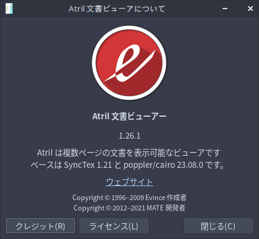Select version text 1.26.1

click(129, 136)
